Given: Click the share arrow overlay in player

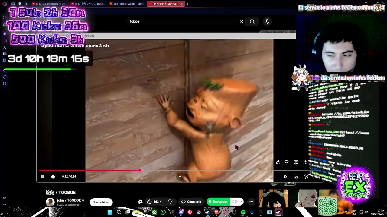Looking at the screenshot, I should tap(305, 162).
